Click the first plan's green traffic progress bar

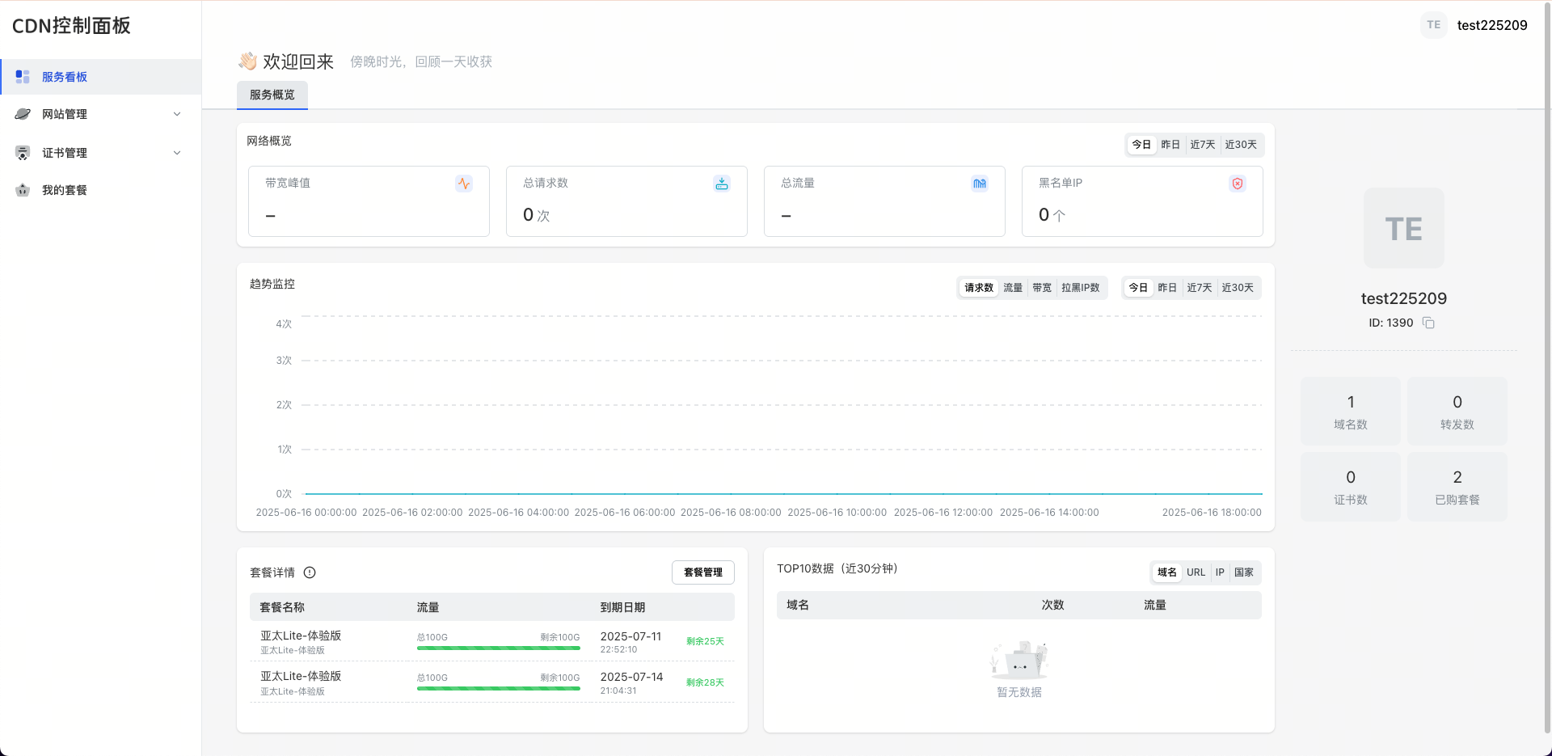tap(498, 648)
